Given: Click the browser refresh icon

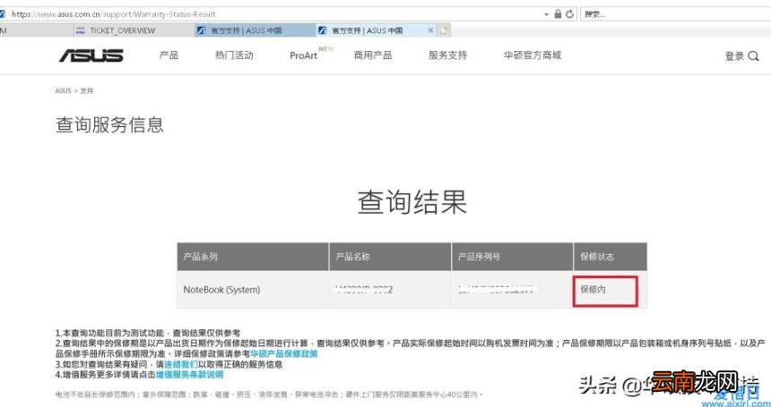Looking at the screenshot, I should pyautogui.click(x=569, y=14).
